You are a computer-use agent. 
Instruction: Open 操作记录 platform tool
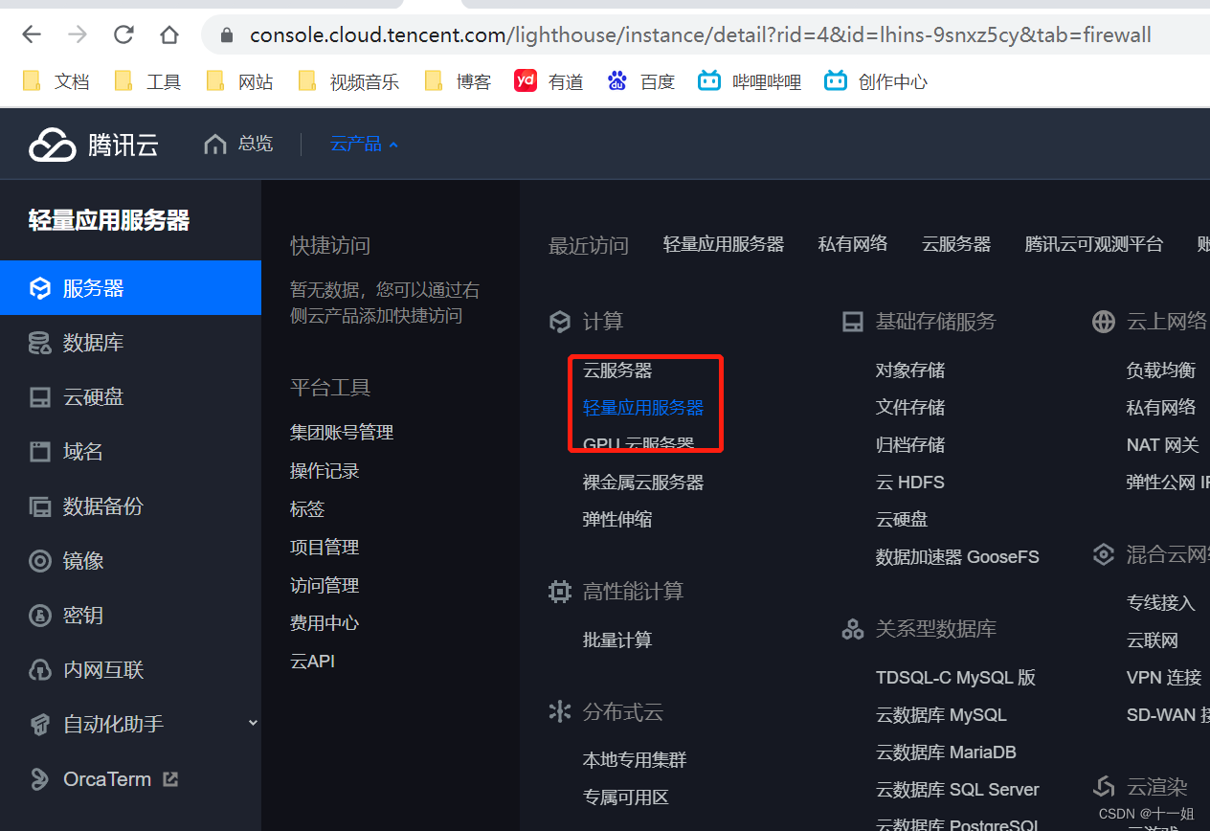325,471
